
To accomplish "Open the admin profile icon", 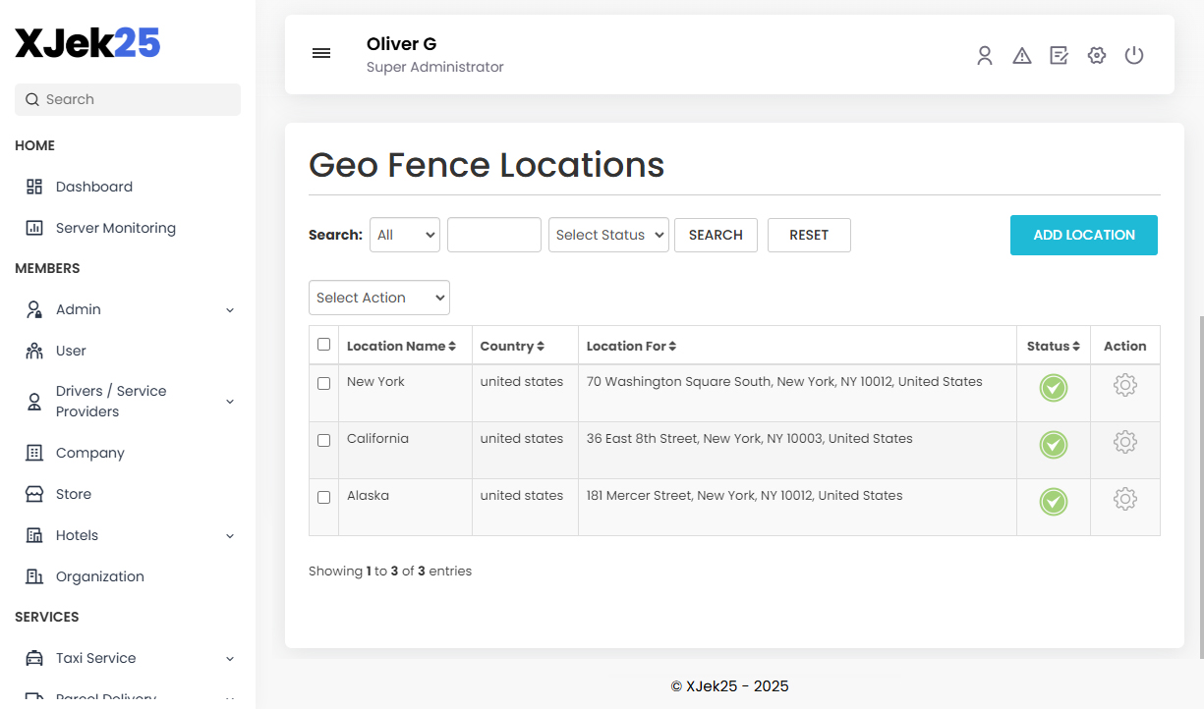I will pyautogui.click(x=985, y=55).
